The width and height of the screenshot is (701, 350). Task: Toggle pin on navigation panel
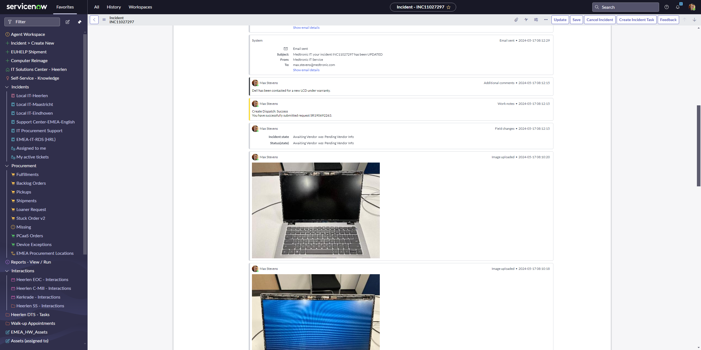(x=80, y=22)
